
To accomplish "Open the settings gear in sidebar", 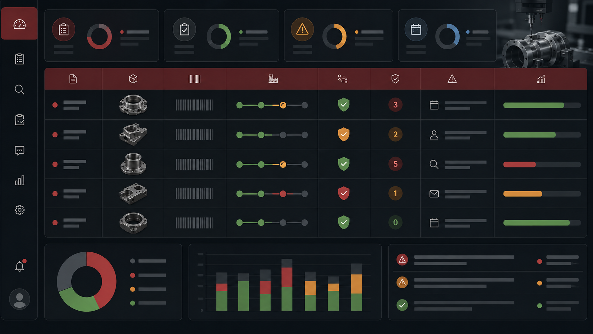I will pyautogui.click(x=20, y=210).
